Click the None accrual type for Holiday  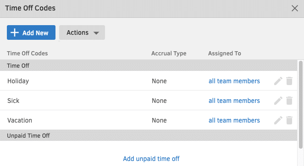[x=159, y=81]
